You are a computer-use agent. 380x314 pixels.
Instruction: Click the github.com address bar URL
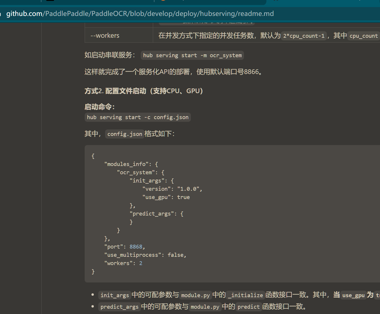click(x=140, y=14)
